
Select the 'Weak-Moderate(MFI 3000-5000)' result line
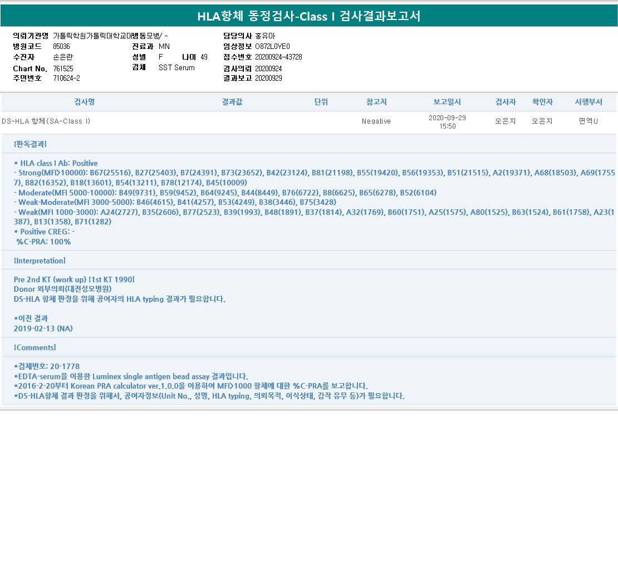click(175, 202)
